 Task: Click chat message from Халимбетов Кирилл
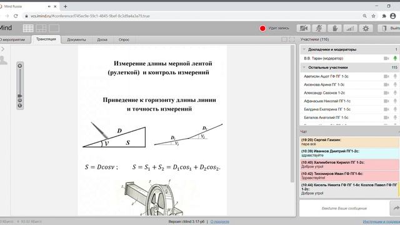pos(349,164)
